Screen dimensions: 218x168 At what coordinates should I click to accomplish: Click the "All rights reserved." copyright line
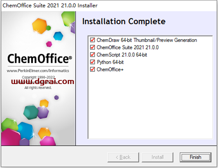38,88
